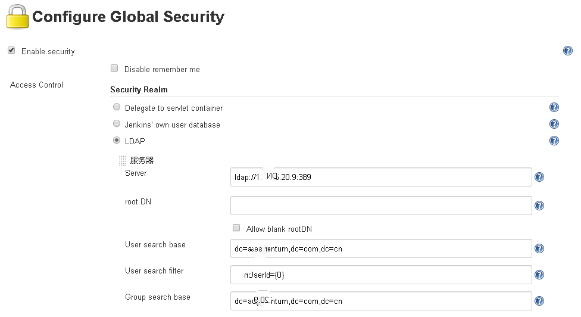Screen dimensions: 581x317
Task: Click the Server label
Action: click(x=136, y=173)
